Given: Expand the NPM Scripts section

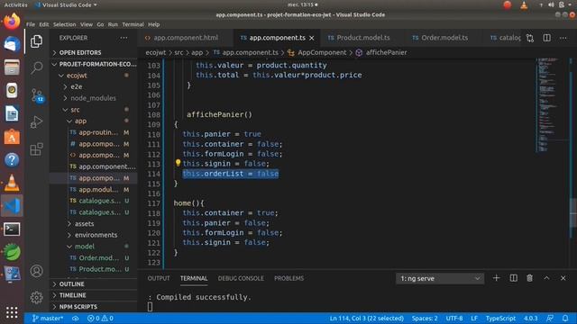Looking at the screenshot, I should [x=78, y=306].
